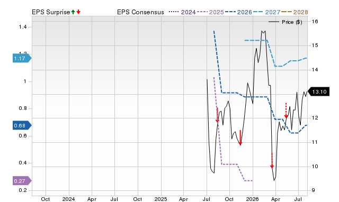Click the red down arrow in the legend
Viewport: 339px width, 202px height.
pyautogui.click(x=78, y=12)
